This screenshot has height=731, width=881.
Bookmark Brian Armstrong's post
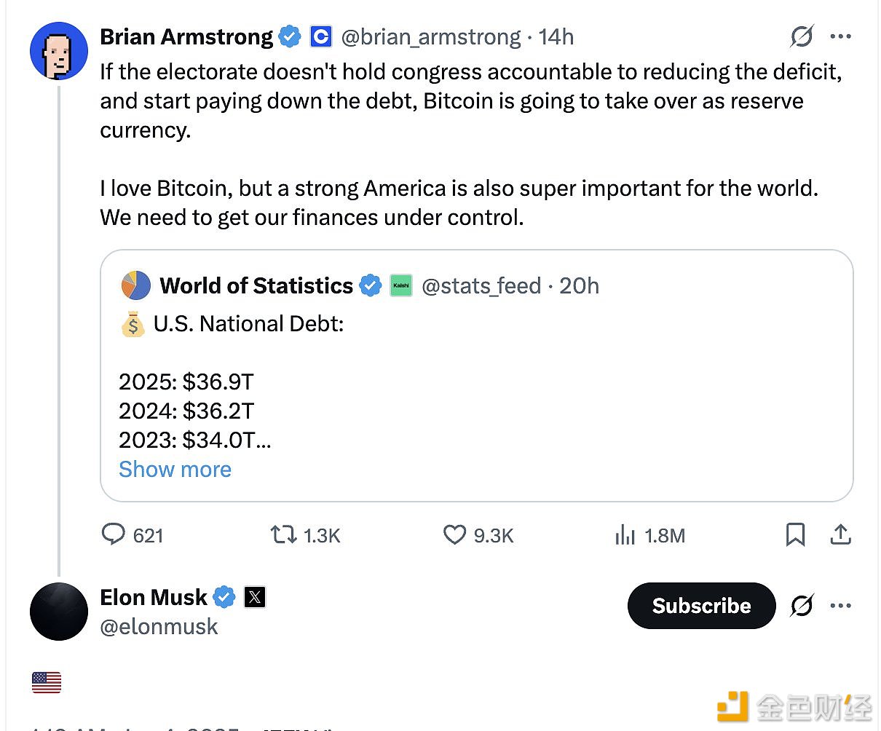[795, 535]
